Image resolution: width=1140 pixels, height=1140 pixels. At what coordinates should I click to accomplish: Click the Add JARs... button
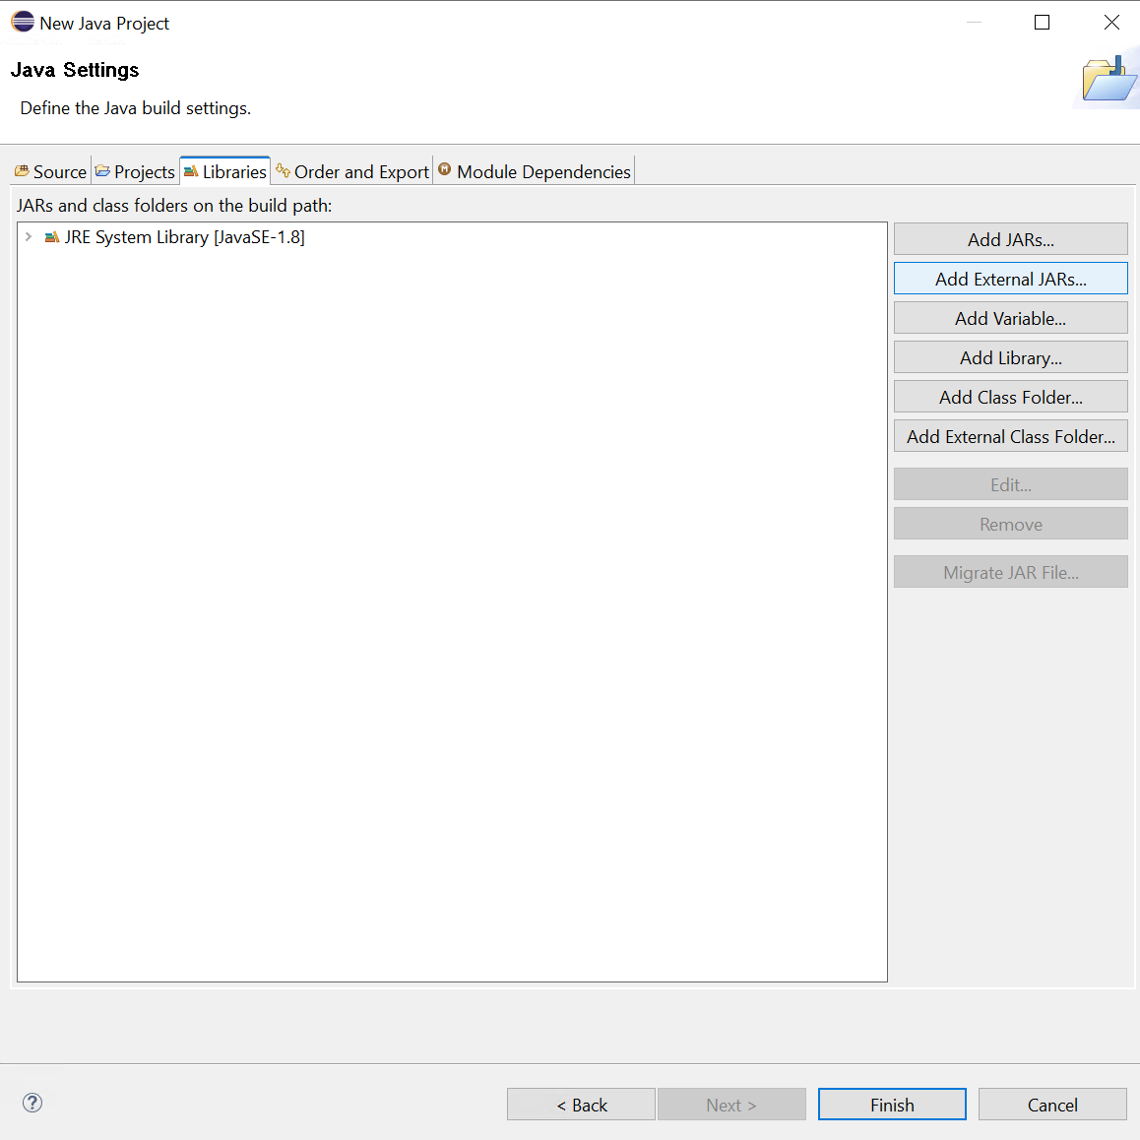click(1011, 239)
